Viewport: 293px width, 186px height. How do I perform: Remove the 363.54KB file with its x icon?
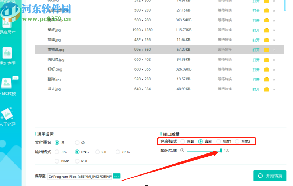(x=274, y=21)
